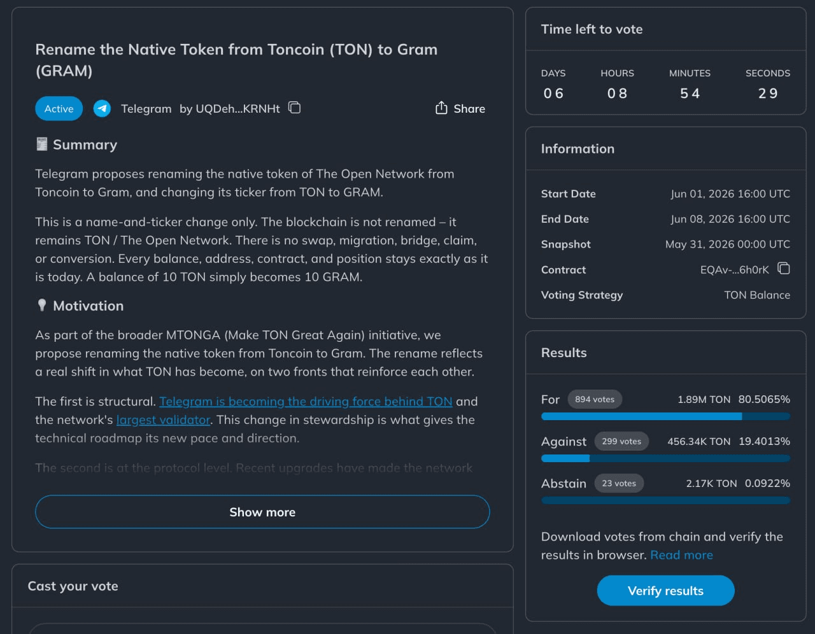Click the For percentage '80.5065%'

tap(764, 399)
